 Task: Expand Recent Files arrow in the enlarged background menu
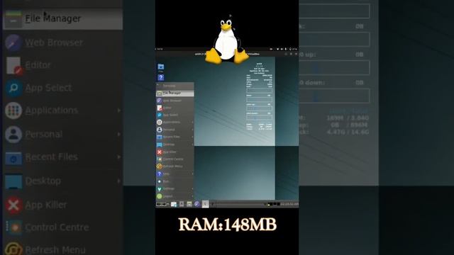point(119,157)
